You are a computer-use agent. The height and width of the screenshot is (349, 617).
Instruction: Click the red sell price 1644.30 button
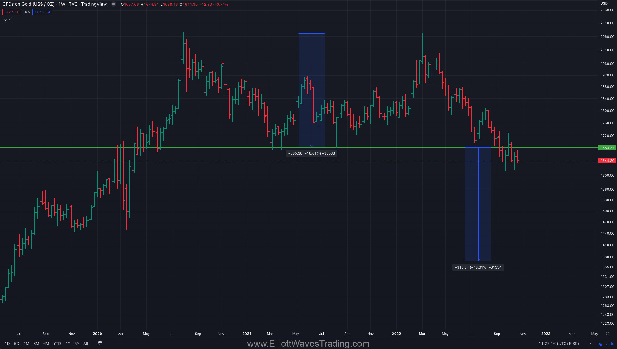tap(12, 12)
